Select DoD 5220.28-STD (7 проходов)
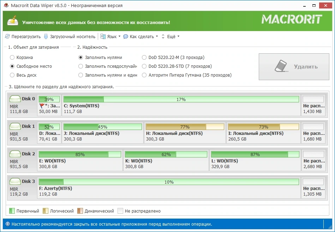 [x=177, y=66]
